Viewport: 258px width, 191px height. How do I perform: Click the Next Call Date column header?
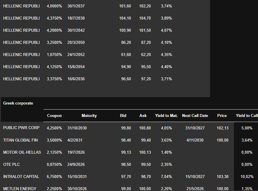(x=195, y=116)
